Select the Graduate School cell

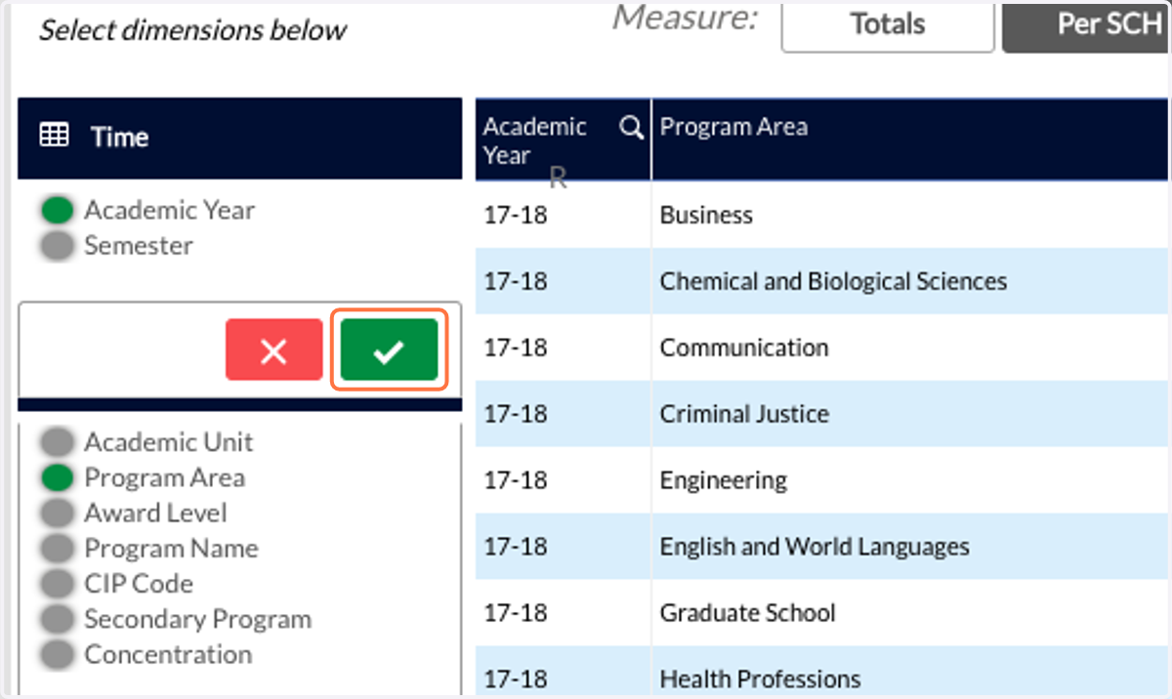point(909,613)
